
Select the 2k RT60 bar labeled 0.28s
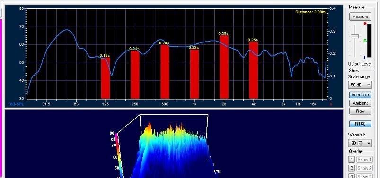[224, 67]
